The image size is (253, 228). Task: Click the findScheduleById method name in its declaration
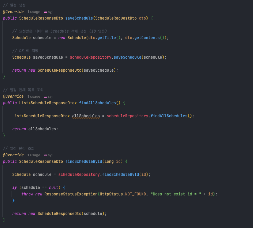(x=84, y=162)
